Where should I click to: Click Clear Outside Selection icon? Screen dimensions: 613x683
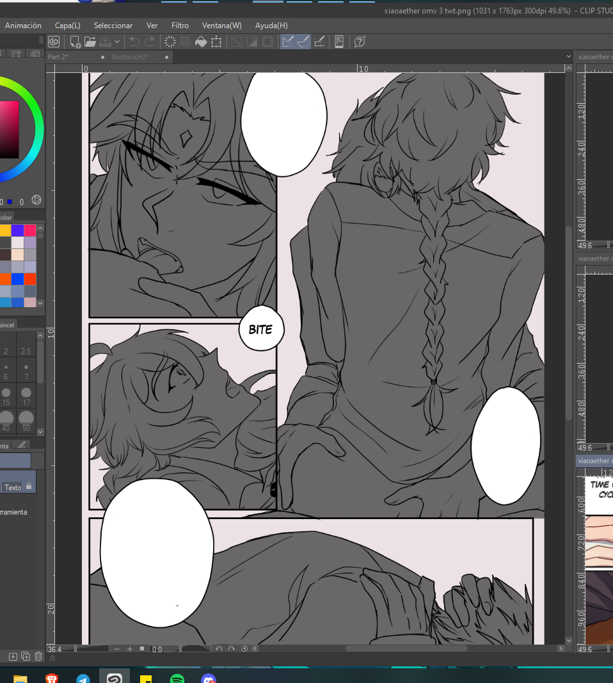coord(186,42)
